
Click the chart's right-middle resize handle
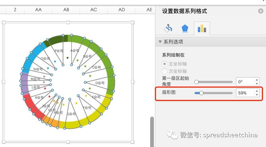[x=133, y=82]
